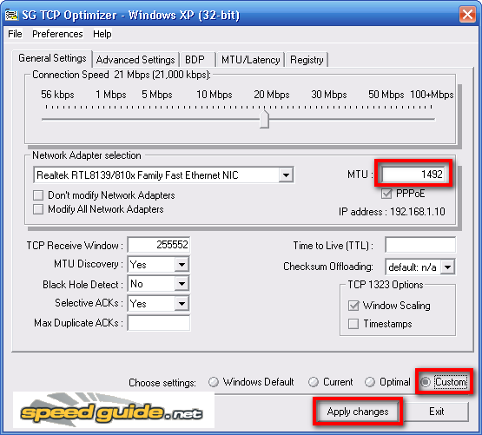Click the Connection Speed 21 Mbps heading
Viewport: 482px width, 435px height.
pyautogui.click(x=122, y=75)
